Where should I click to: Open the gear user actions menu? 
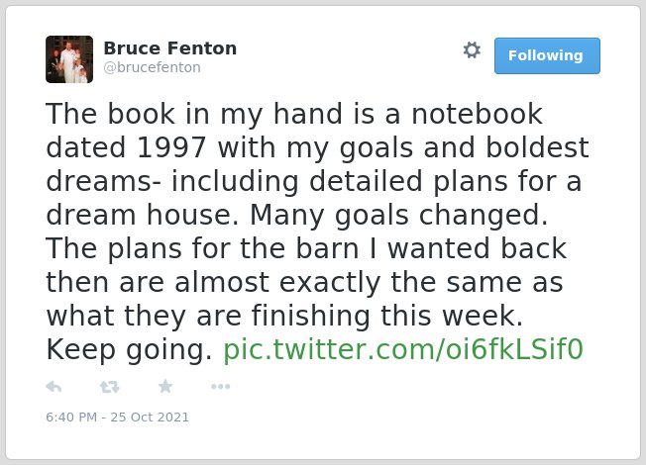click(x=472, y=50)
